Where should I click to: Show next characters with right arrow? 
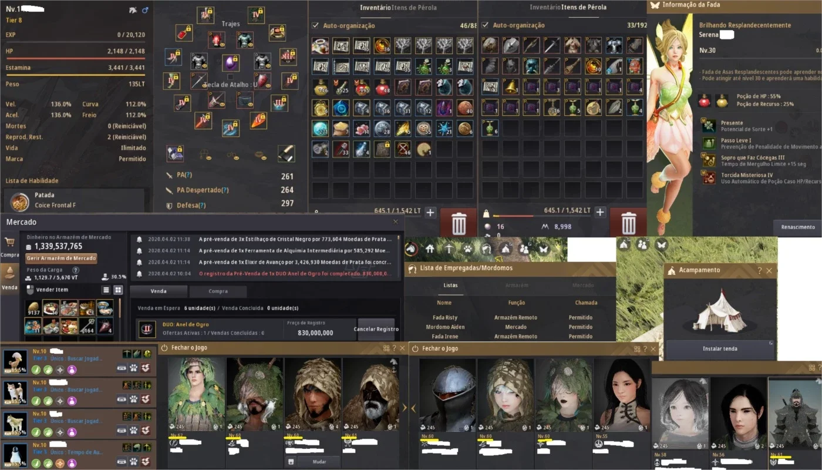(x=403, y=407)
